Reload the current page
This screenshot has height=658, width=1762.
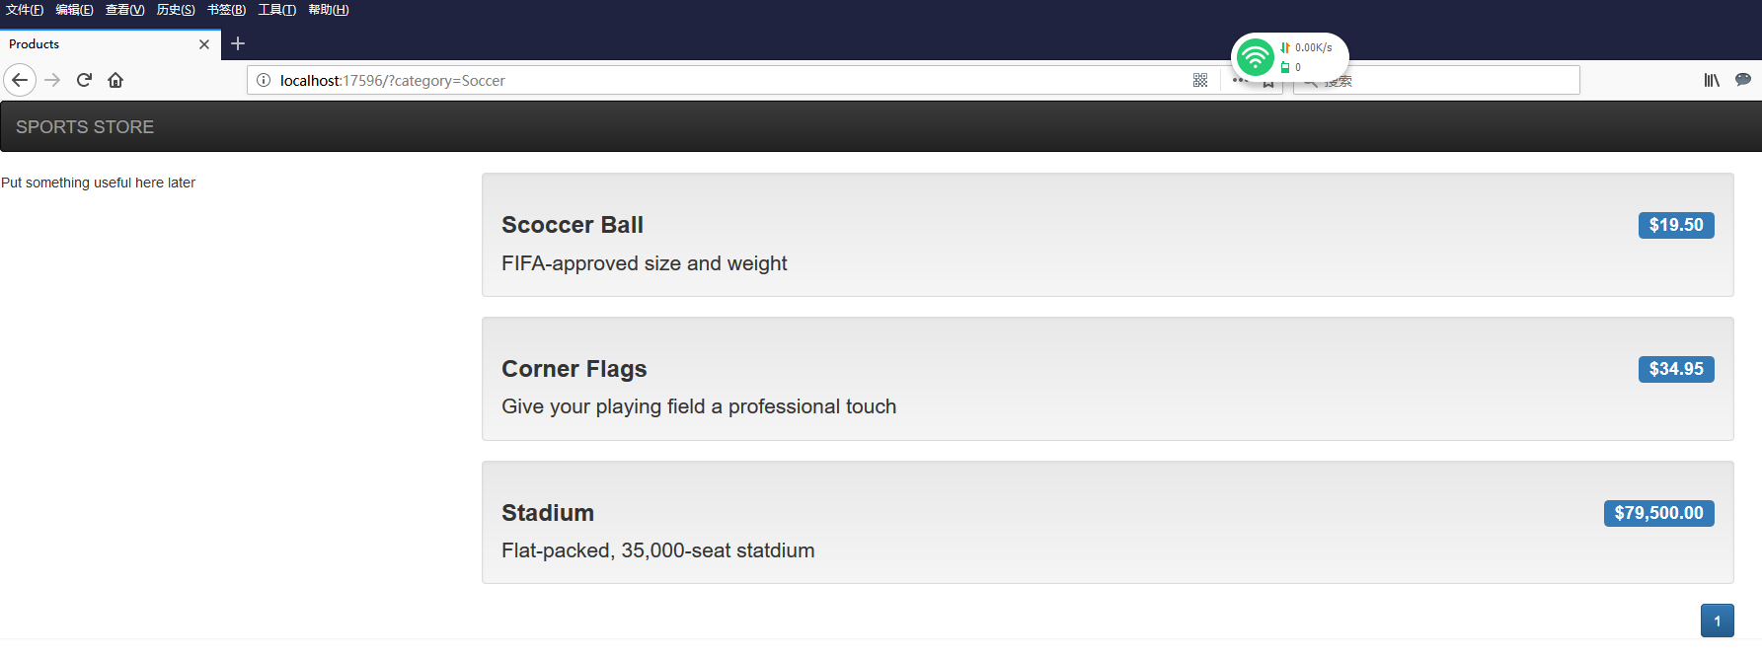tap(84, 80)
